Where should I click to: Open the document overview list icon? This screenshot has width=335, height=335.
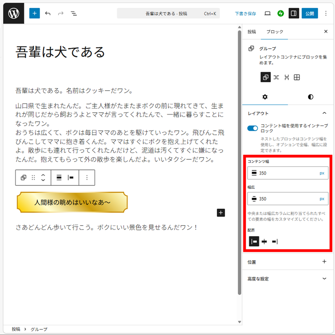pyautogui.click(x=74, y=13)
